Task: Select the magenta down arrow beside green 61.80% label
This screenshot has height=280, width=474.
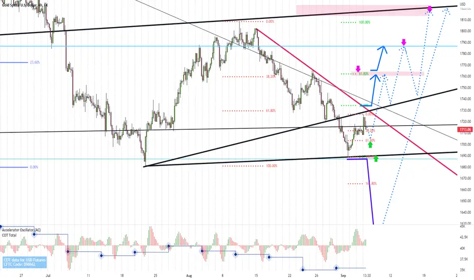Action: (x=358, y=69)
